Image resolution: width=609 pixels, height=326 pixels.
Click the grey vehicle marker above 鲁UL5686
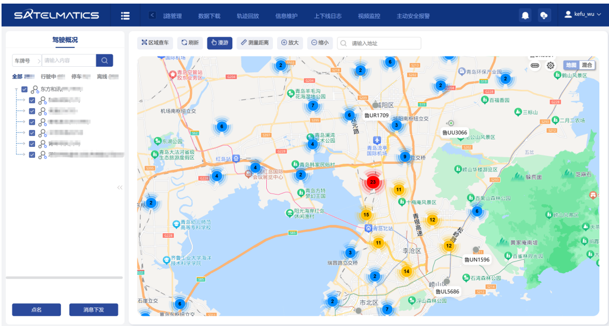447,281
